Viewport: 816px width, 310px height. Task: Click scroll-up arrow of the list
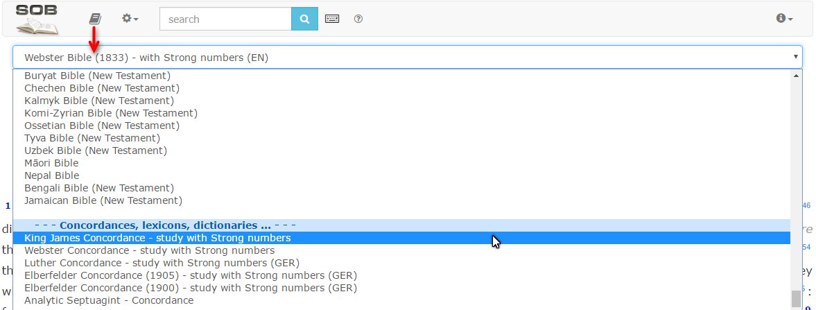click(x=796, y=75)
